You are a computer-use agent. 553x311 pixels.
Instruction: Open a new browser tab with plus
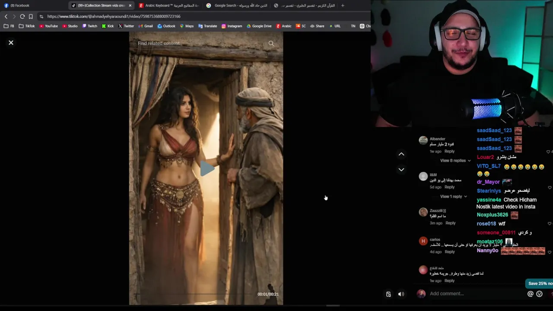click(x=343, y=6)
